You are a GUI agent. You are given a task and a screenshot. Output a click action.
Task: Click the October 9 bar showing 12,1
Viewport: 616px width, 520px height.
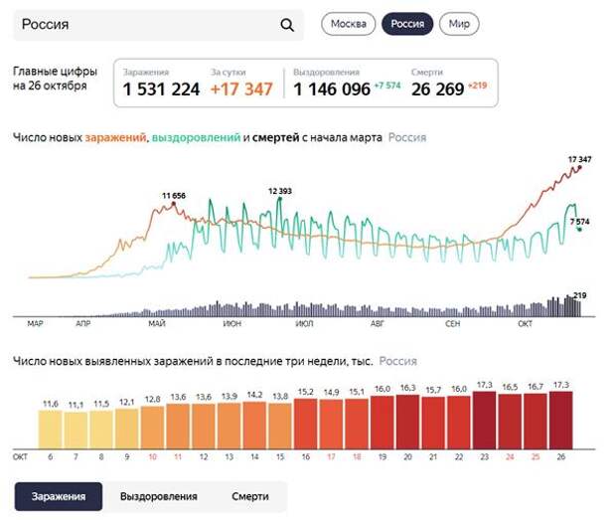click(x=127, y=429)
